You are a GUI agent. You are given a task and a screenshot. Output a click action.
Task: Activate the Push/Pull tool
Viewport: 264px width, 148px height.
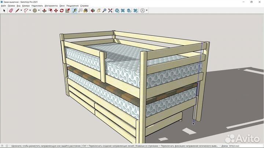[44, 11]
